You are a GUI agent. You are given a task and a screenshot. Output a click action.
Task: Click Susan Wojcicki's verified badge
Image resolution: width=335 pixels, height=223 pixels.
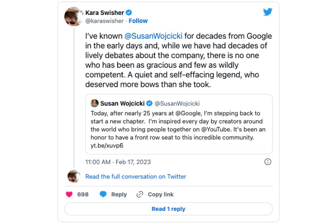click(x=149, y=103)
